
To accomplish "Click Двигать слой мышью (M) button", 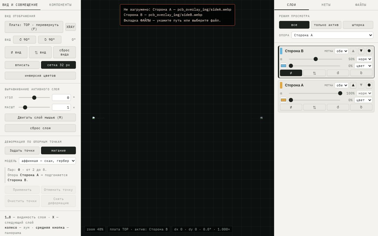I will click(x=40, y=117).
